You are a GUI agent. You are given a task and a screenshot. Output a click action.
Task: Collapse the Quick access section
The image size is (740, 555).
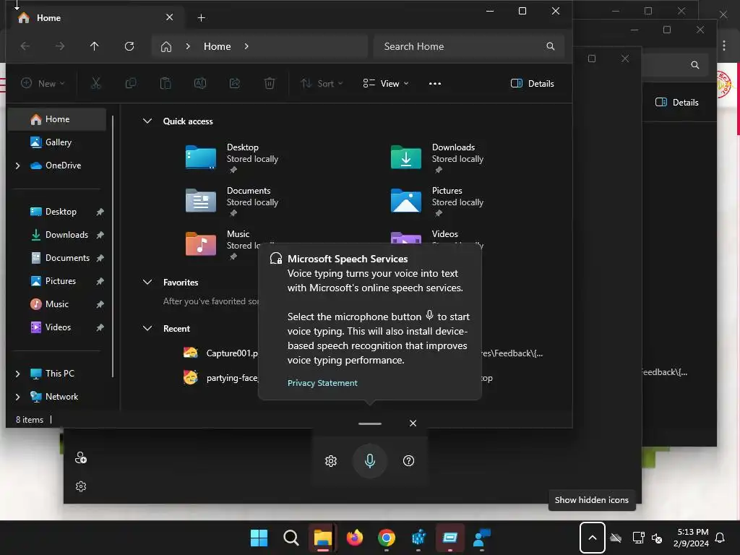coord(147,121)
